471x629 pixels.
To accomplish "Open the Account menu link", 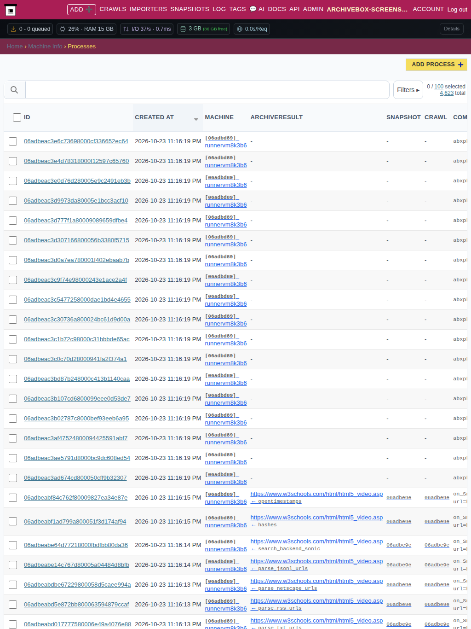I will pos(428,9).
